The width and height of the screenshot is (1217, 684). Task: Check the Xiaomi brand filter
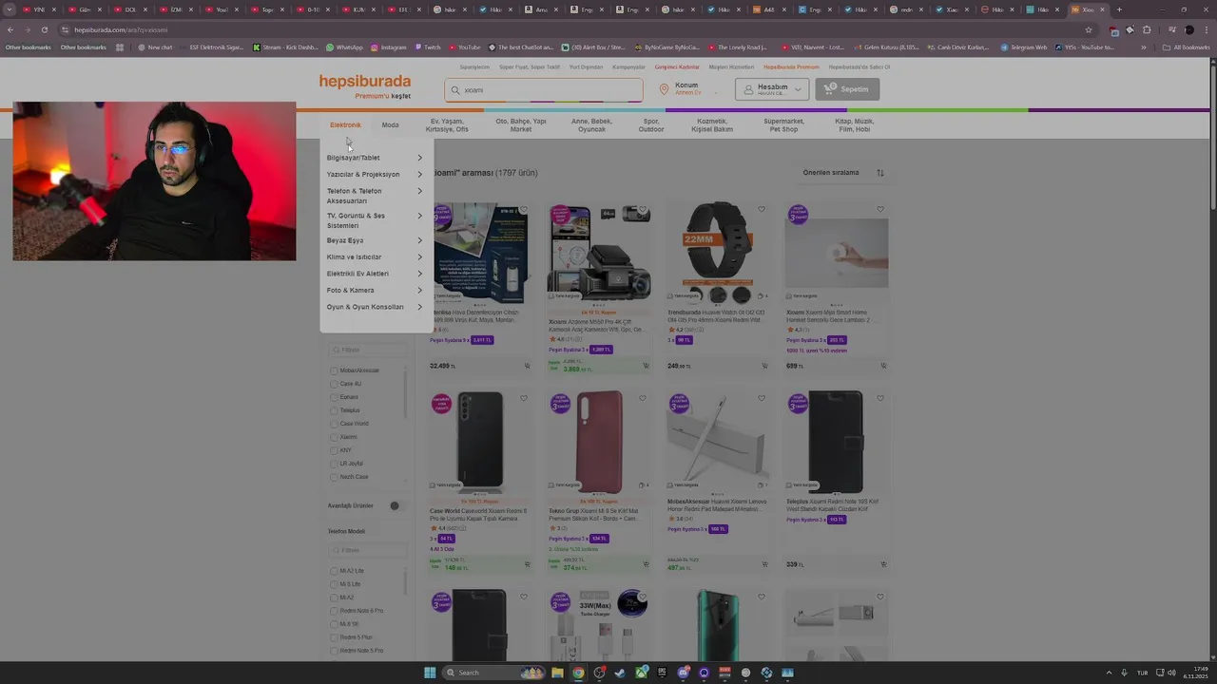tap(334, 437)
